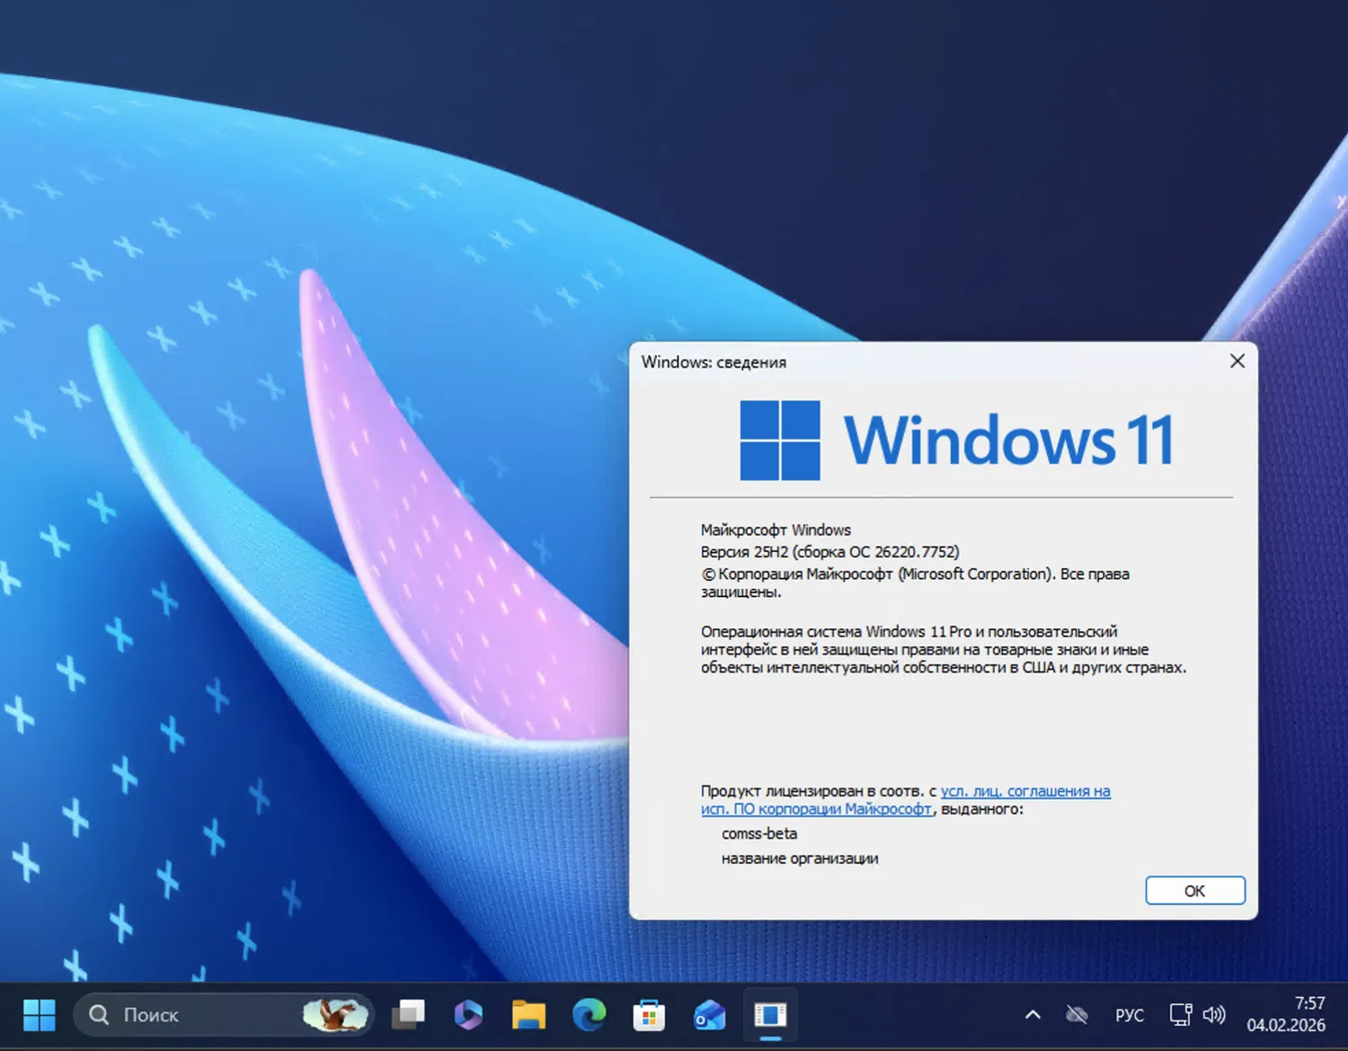Open File Explorer from the taskbar
The image size is (1348, 1051).
[528, 1014]
